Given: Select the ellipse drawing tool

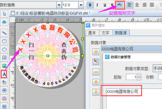Looking at the screenshot, I should point(4,49).
